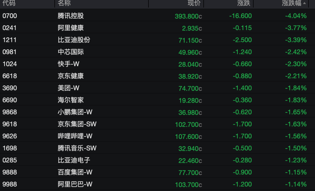Image resolution: width=315 pixels, height=191 pixels.
Task: Open the 快手-W row
Action: click(157, 63)
